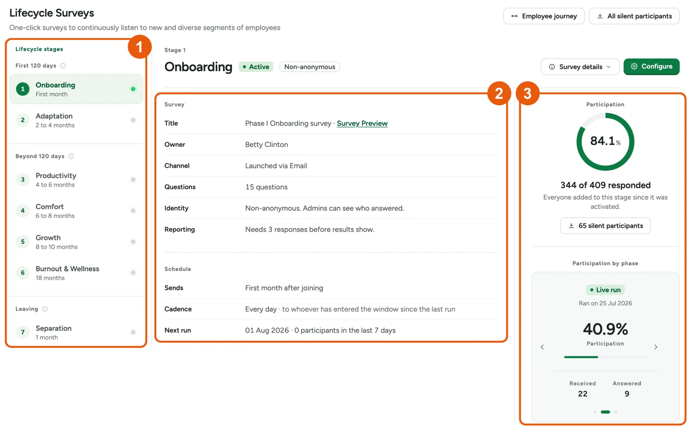688x427 pixels.
Task: Click the info icon next to Leaving
Action: coord(45,309)
